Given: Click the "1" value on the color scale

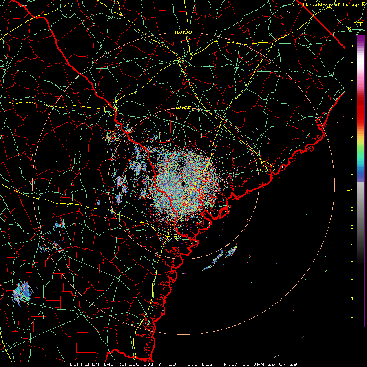Looking at the screenshot, I should click(x=352, y=155).
